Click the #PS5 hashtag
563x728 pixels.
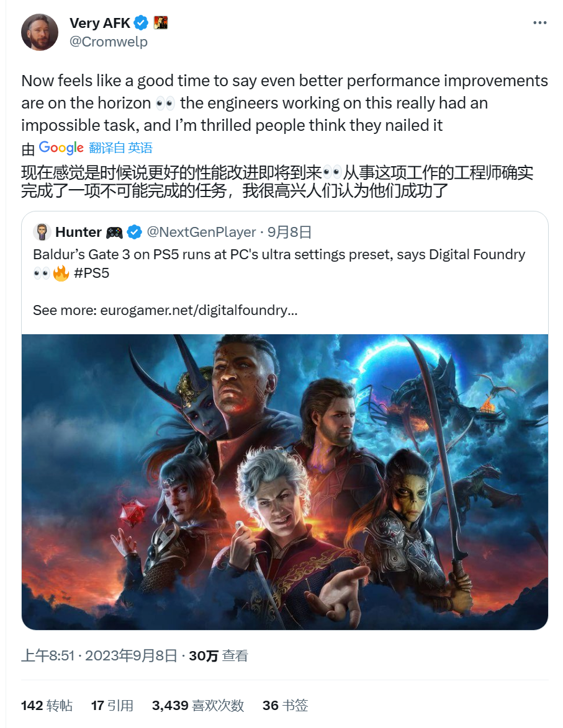(91, 273)
